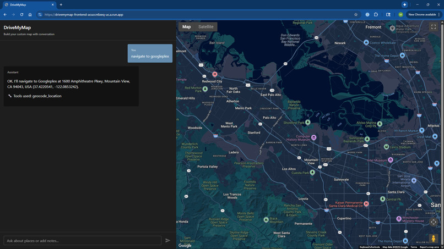
Task: Click the Kaiser Permanente hospital marker
Action: pyautogui.click(x=366, y=203)
